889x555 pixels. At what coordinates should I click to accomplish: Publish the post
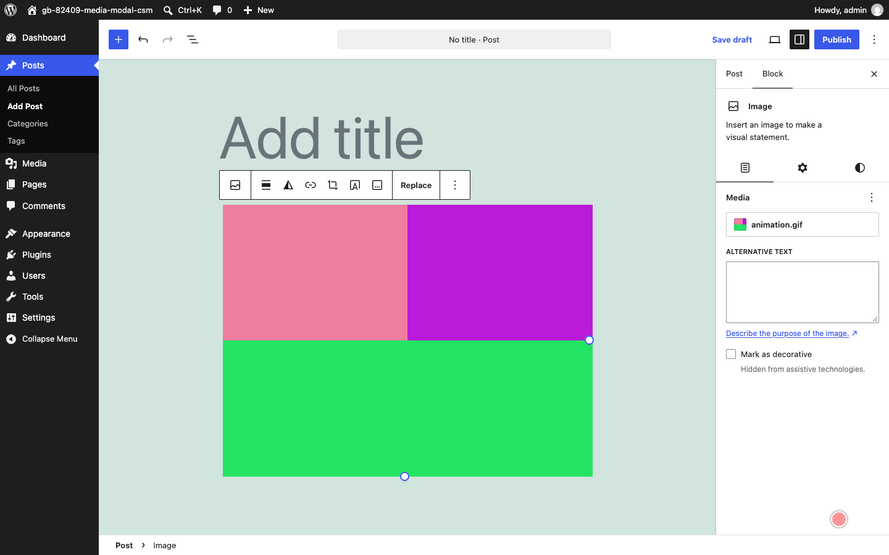837,39
